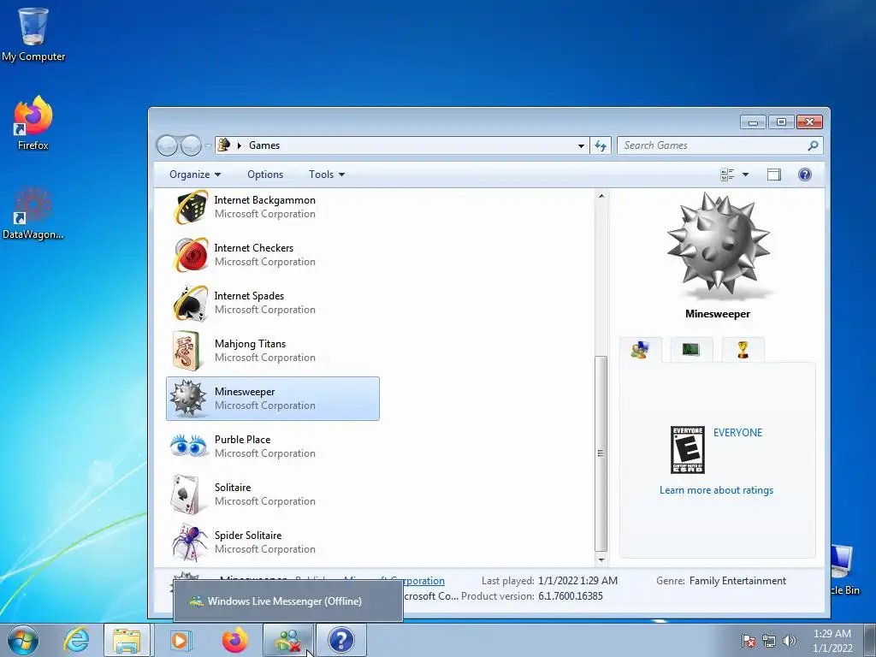Open the Windows Start button
This screenshot has height=657, width=876.
[23, 640]
